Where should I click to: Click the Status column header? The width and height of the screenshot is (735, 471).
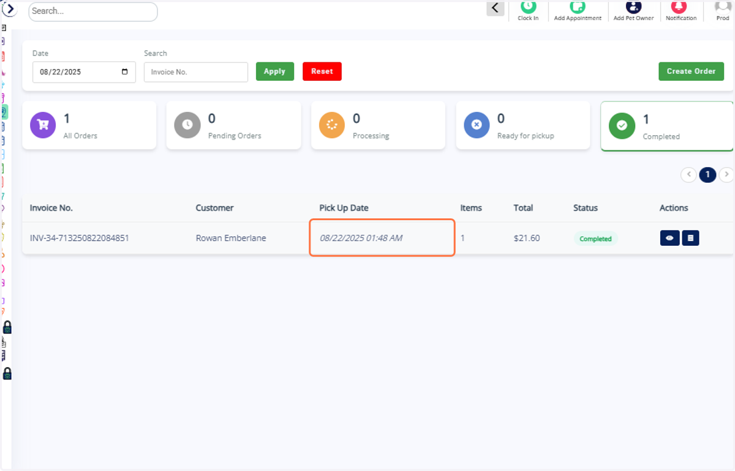(586, 208)
